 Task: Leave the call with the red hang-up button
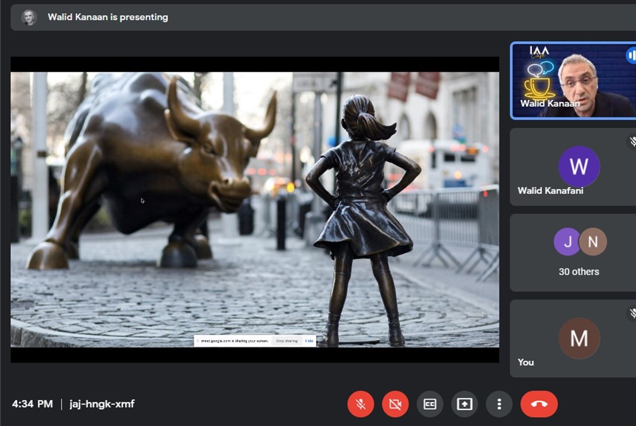coord(539,404)
